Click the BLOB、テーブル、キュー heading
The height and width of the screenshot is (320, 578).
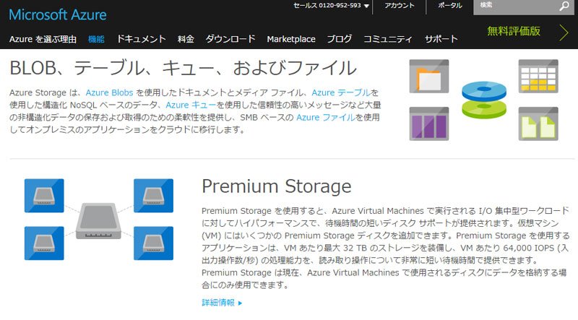(x=184, y=68)
